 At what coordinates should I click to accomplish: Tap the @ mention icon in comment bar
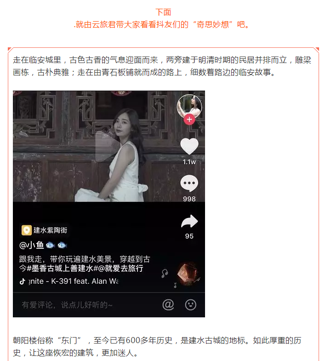[x=168, y=305]
